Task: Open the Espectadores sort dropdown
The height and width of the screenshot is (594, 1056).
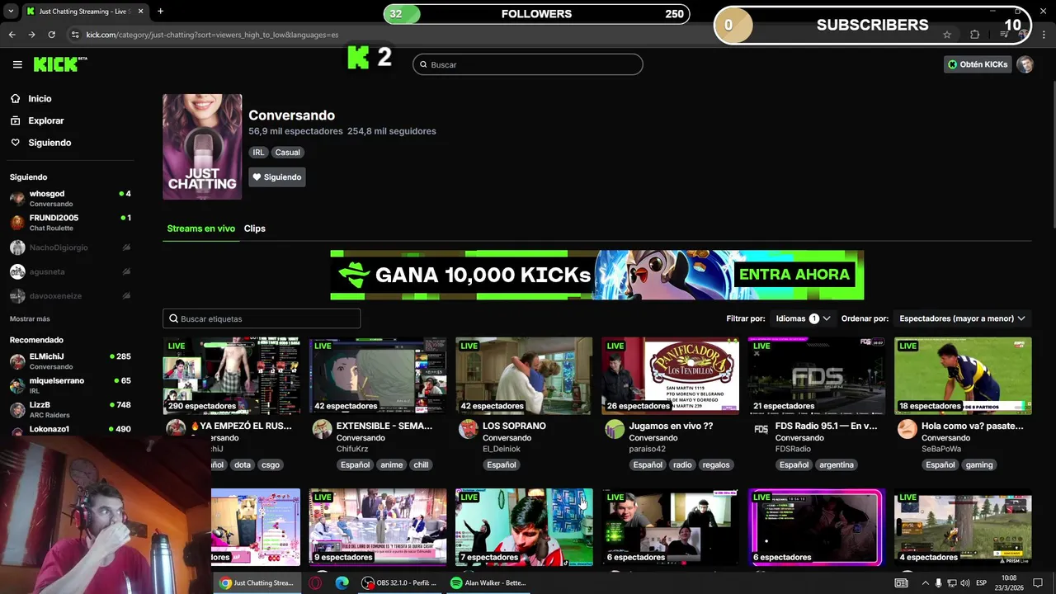Action: 962,318
